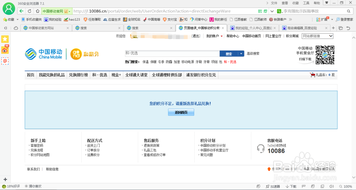Open the 查看 menu
Viewport: 356px width, 190px height.
point(285,3)
